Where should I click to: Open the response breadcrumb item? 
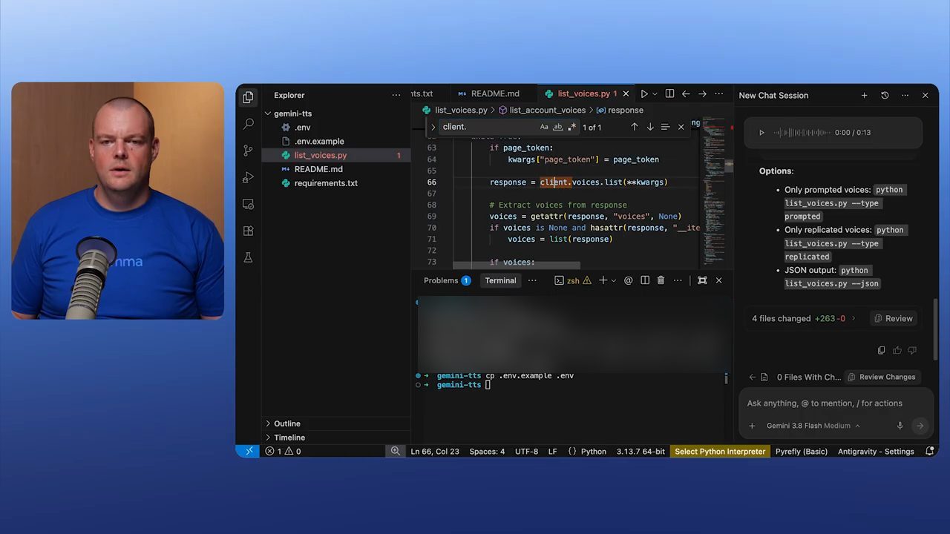[620, 110]
